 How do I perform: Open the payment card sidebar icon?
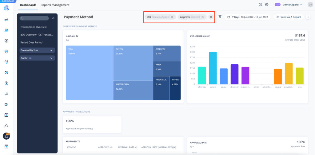pyautogui.click(x=6, y=104)
